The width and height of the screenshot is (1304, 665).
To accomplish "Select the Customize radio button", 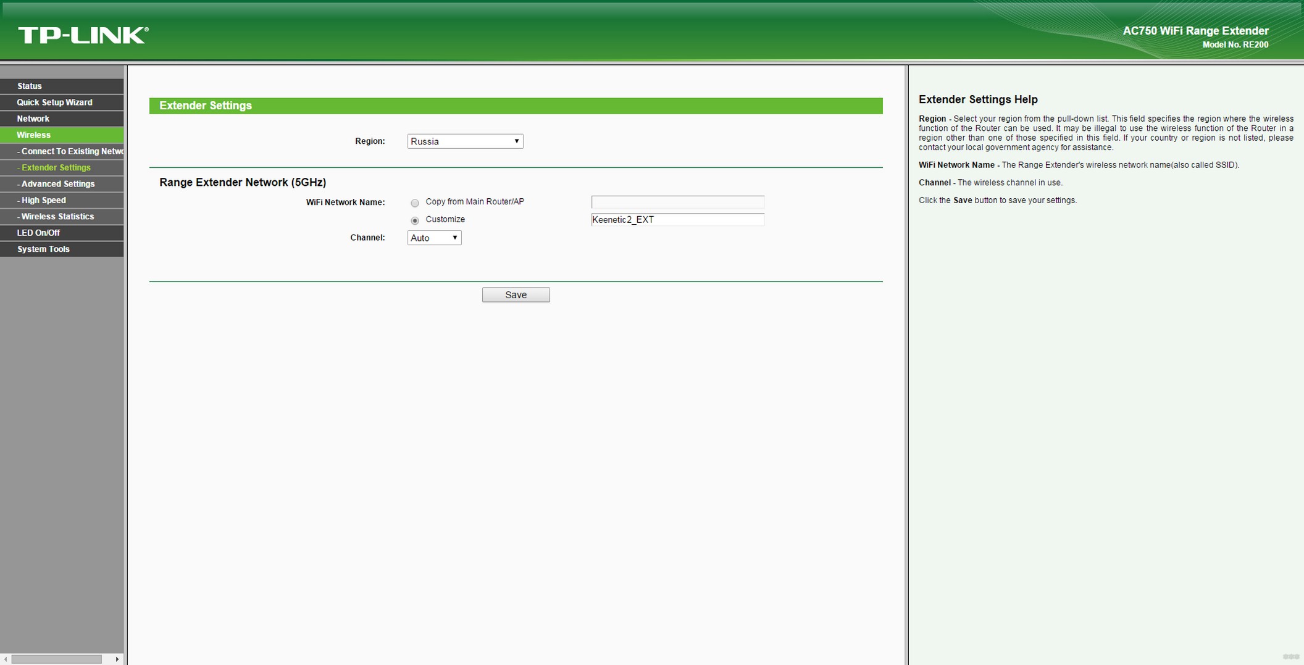I will 415,220.
